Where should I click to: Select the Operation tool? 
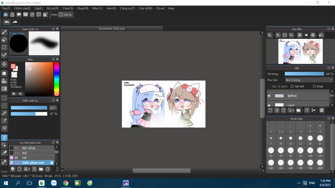4,145
